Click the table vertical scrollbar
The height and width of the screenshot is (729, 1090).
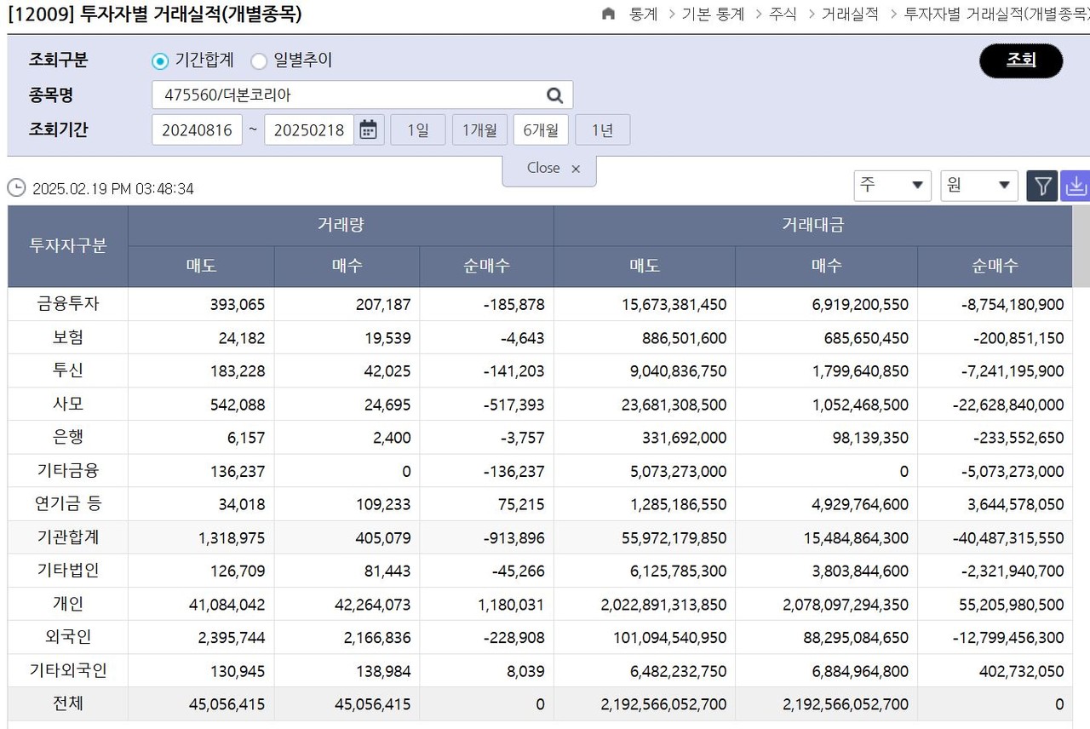coord(1081,247)
